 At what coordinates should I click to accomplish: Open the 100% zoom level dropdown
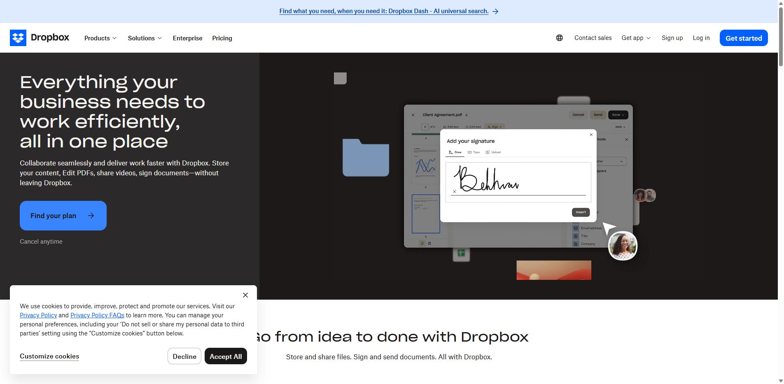619,127
